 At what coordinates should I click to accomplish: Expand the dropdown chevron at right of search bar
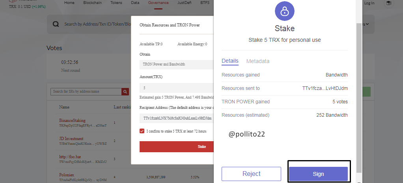(367, 24)
